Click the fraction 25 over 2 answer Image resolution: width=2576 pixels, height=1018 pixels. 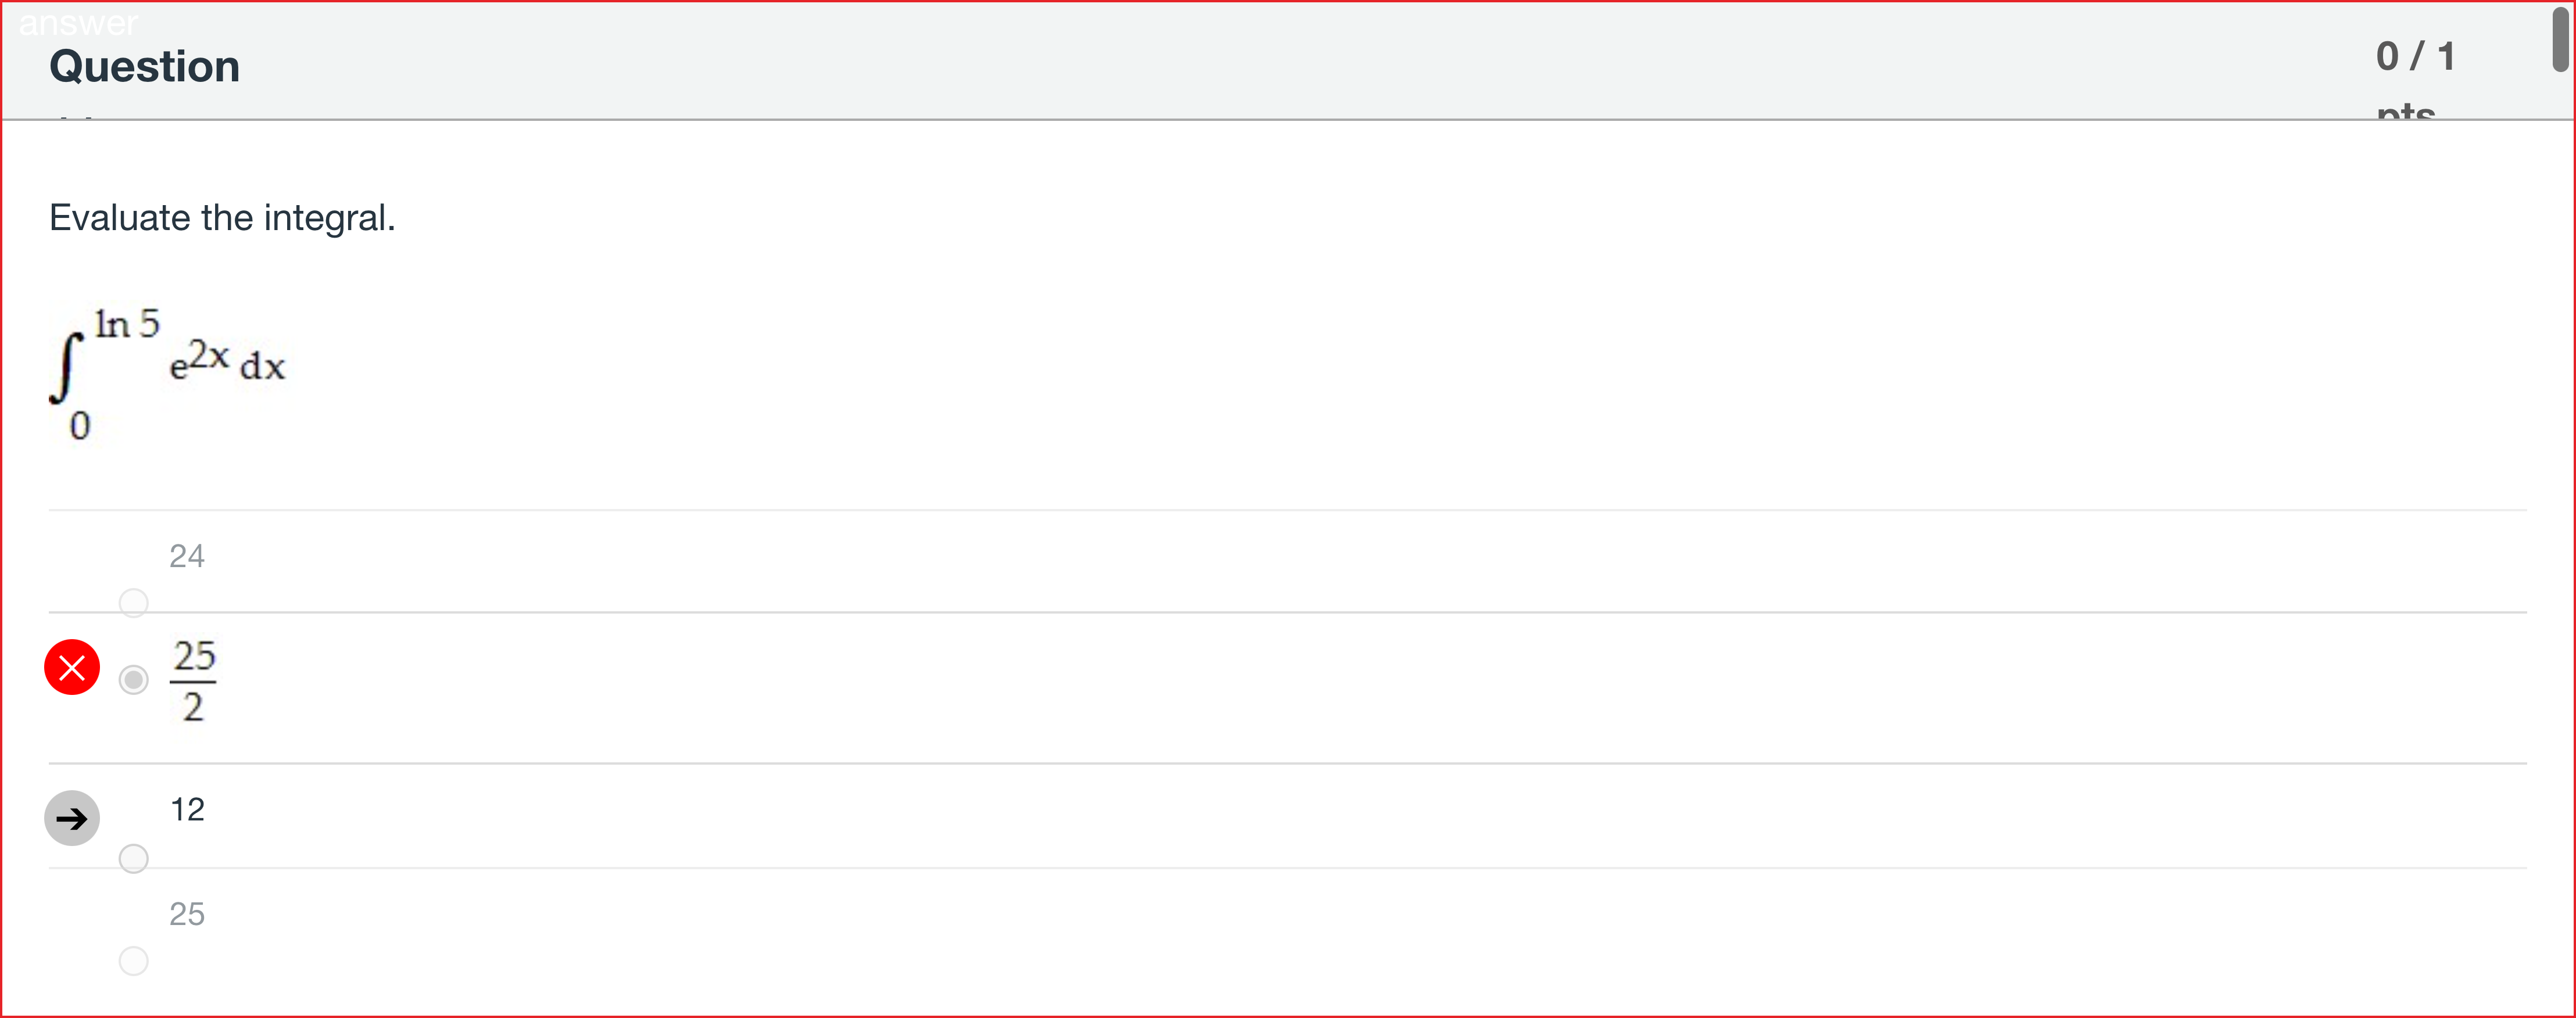[194, 681]
